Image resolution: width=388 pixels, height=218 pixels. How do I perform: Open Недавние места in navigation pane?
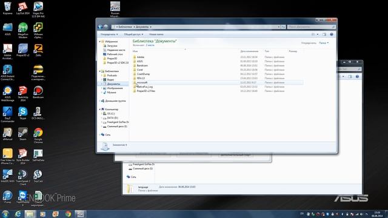point(116,50)
